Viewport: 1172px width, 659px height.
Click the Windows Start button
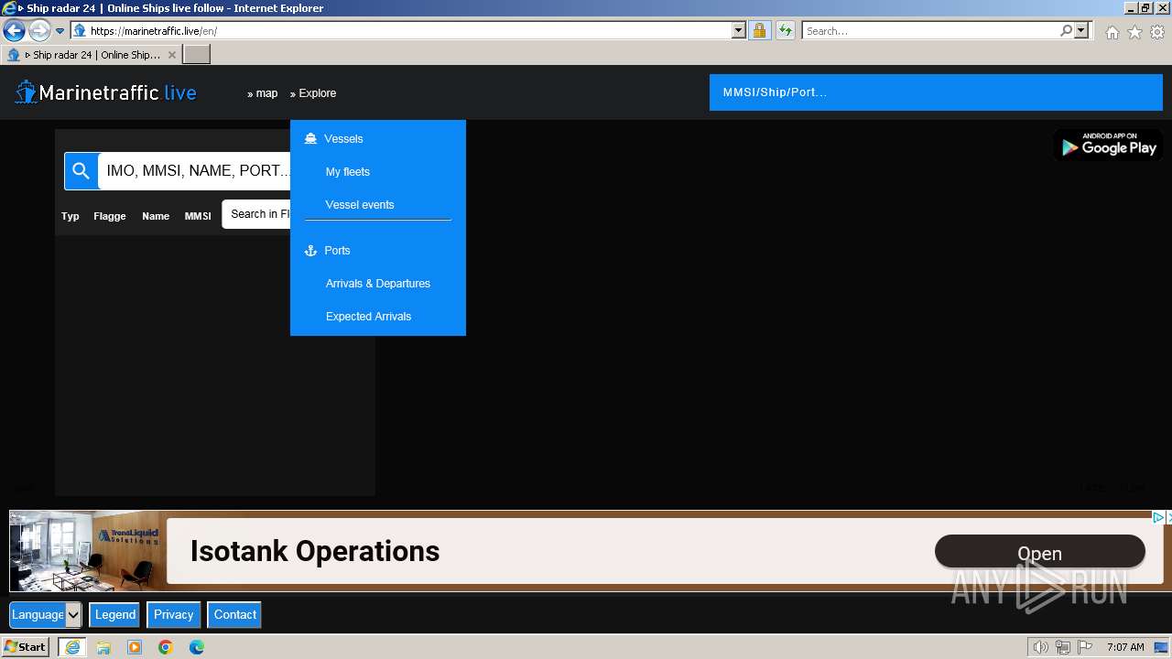coord(26,647)
